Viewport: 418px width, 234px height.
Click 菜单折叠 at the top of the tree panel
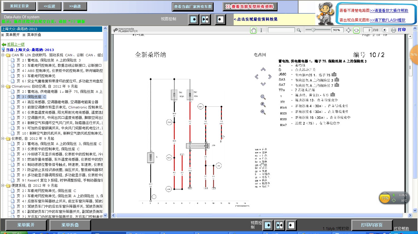pyautogui.click(x=34, y=35)
